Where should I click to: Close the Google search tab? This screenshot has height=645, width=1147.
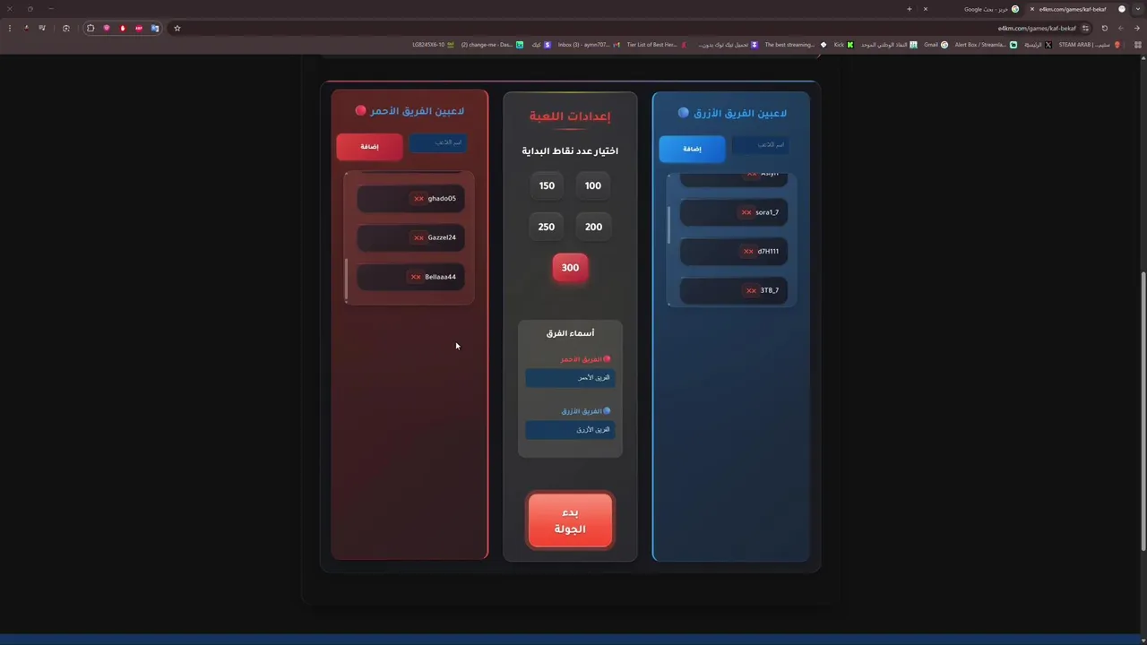click(x=926, y=9)
